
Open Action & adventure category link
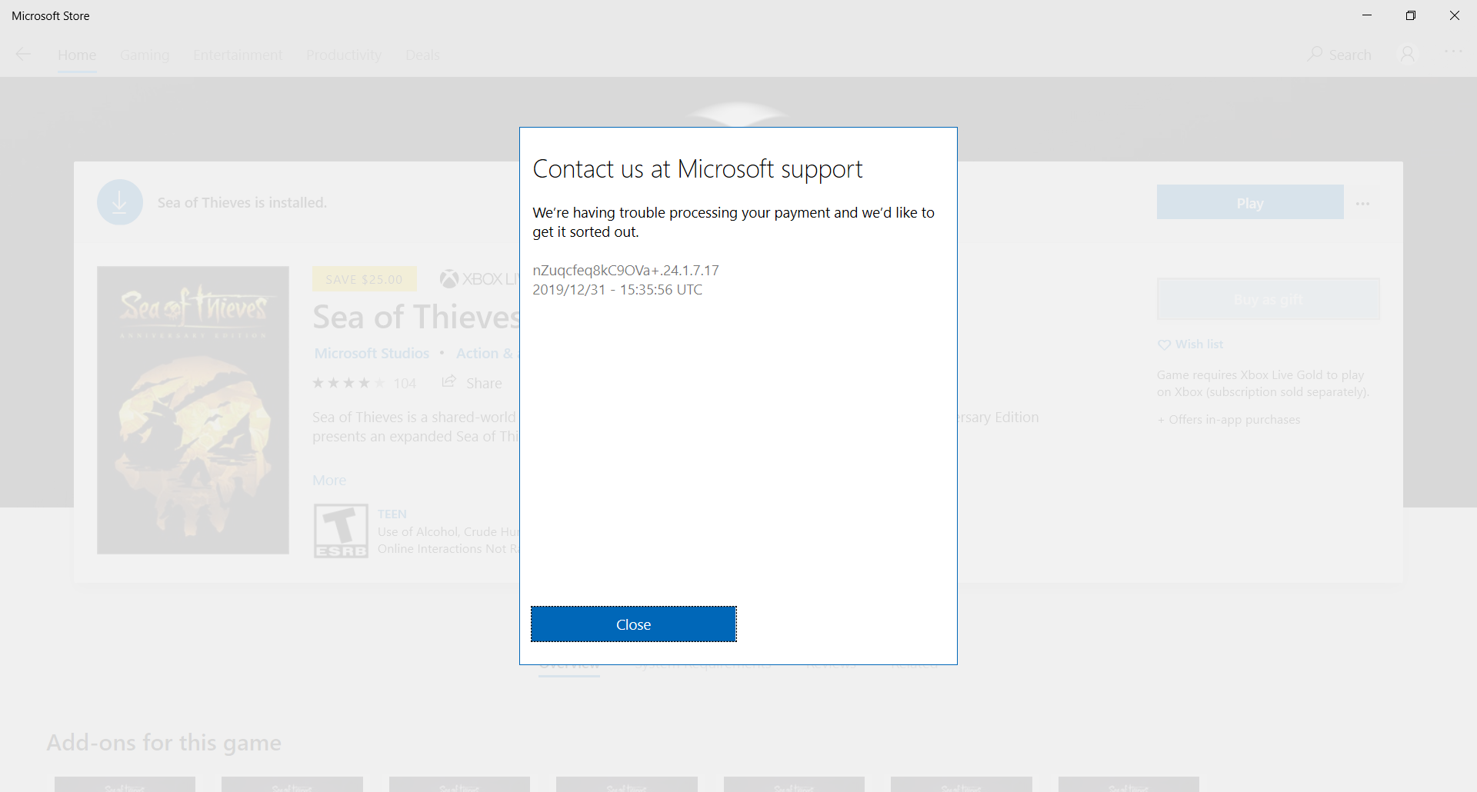pyautogui.click(x=488, y=353)
